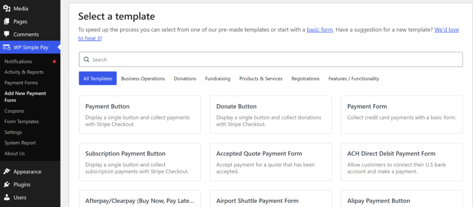Click the red notification dot

[55, 61]
